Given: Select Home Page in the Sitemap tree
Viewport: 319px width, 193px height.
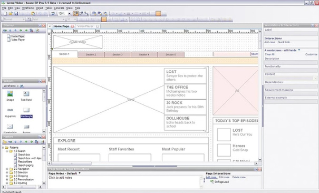Looking at the screenshot, I should [x=18, y=36].
